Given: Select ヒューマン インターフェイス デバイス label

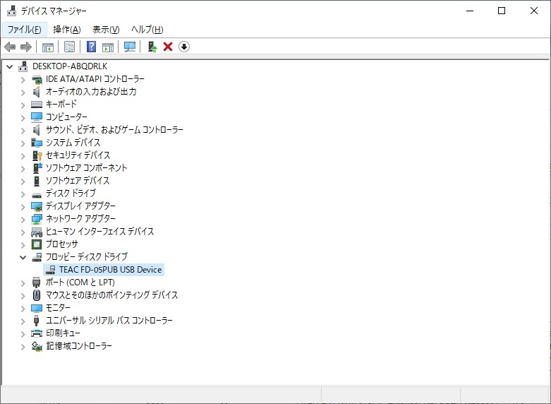Looking at the screenshot, I should 99,232.
